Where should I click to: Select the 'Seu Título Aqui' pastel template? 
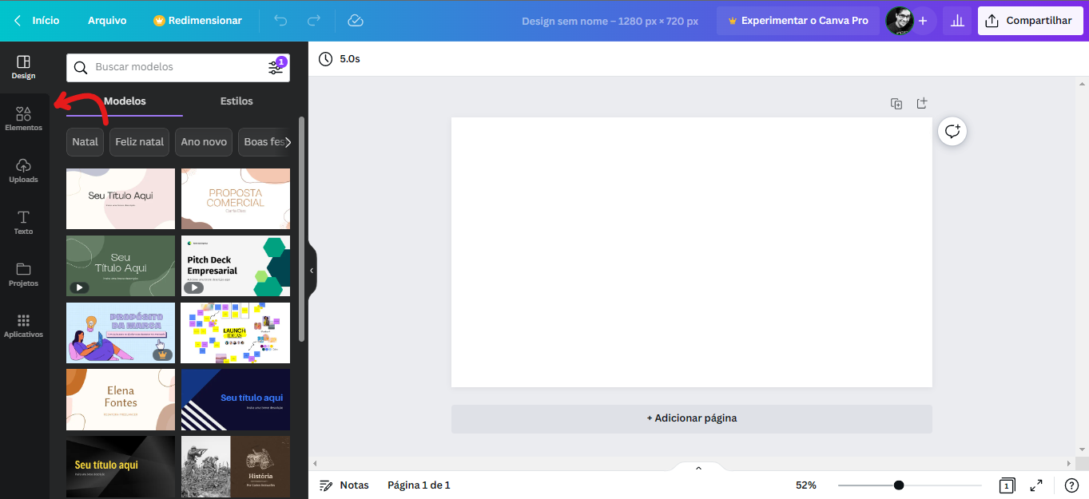(121, 199)
